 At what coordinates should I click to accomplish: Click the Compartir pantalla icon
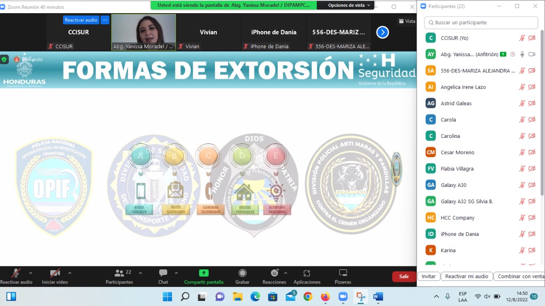pyautogui.click(x=204, y=273)
